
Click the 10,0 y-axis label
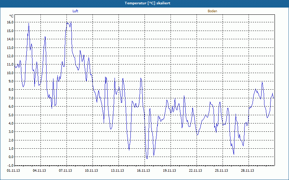pyautogui.click(x=10, y=73)
